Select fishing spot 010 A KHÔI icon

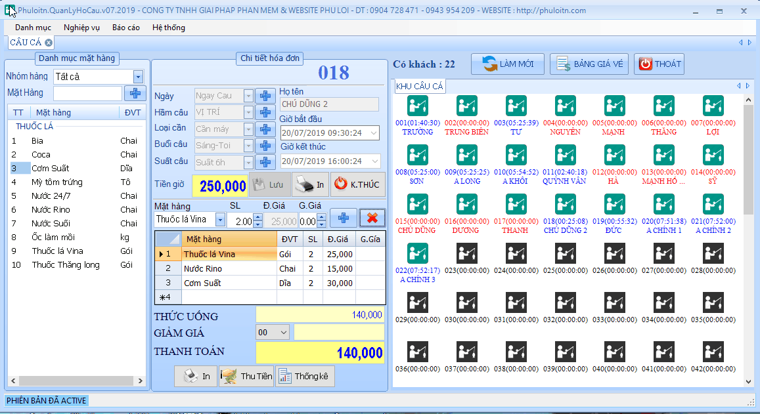click(516, 155)
